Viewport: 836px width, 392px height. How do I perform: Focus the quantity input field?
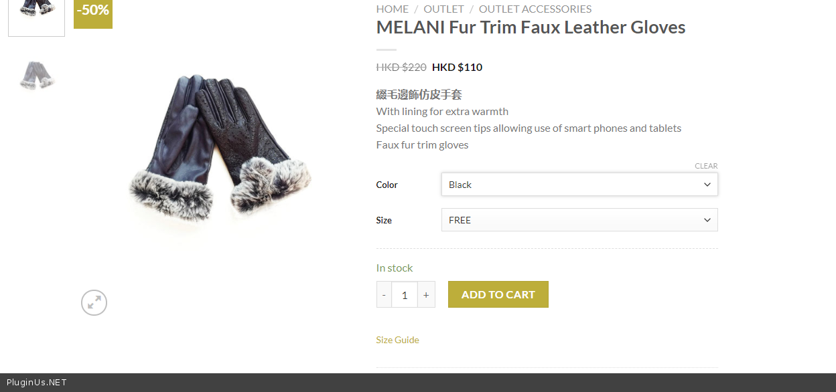(x=405, y=294)
